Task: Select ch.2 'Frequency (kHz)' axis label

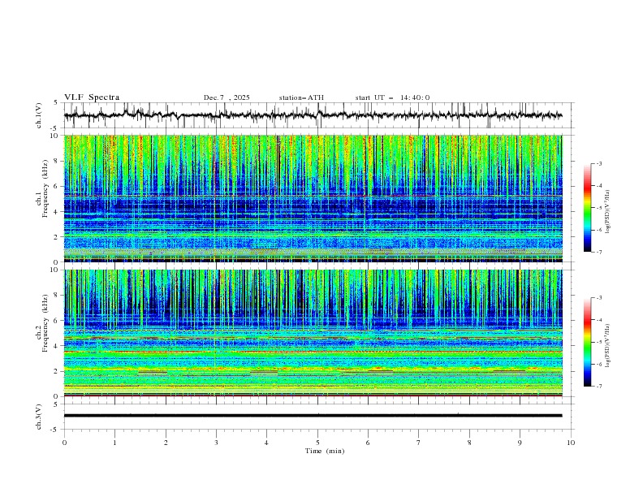Action: [45, 323]
